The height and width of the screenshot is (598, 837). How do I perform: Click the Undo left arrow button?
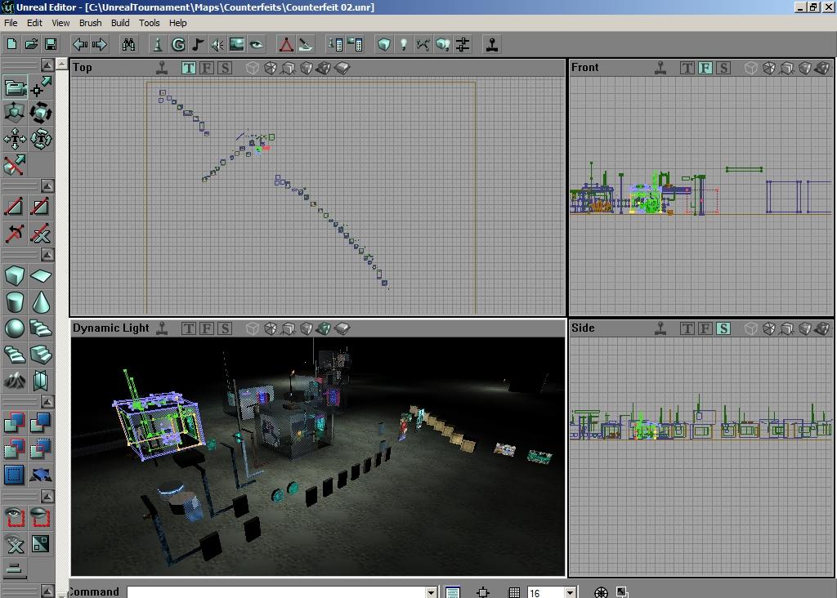click(80, 44)
